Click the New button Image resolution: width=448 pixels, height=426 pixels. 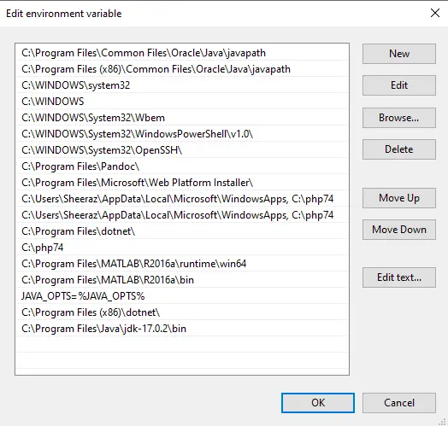click(x=399, y=54)
